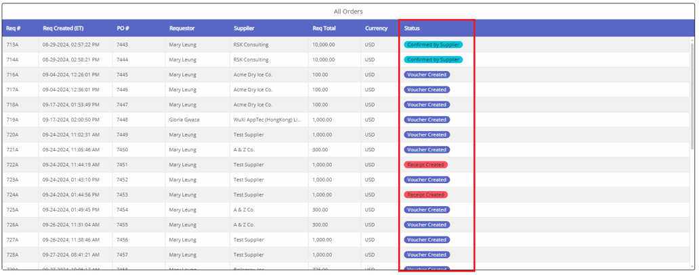Click the Status column header

412,28
